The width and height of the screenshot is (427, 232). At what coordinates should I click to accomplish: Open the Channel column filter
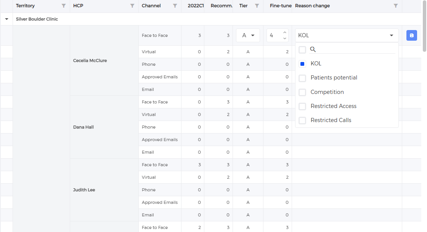[x=175, y=6]
